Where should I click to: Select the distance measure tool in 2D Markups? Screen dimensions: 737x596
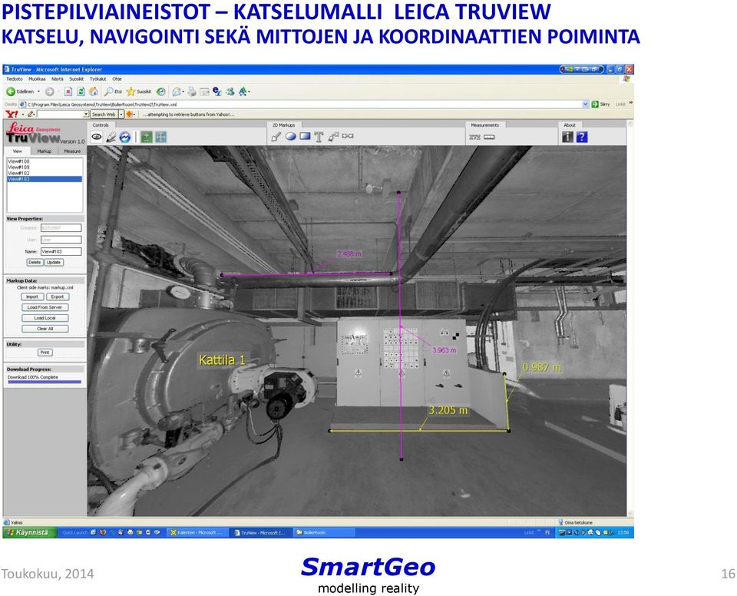(x=348, y=136)
